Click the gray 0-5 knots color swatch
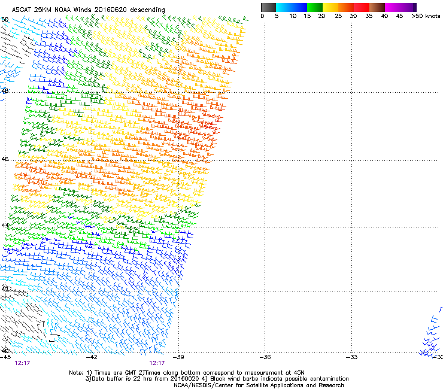The image size is (443, 389). (x=268, y=7)
